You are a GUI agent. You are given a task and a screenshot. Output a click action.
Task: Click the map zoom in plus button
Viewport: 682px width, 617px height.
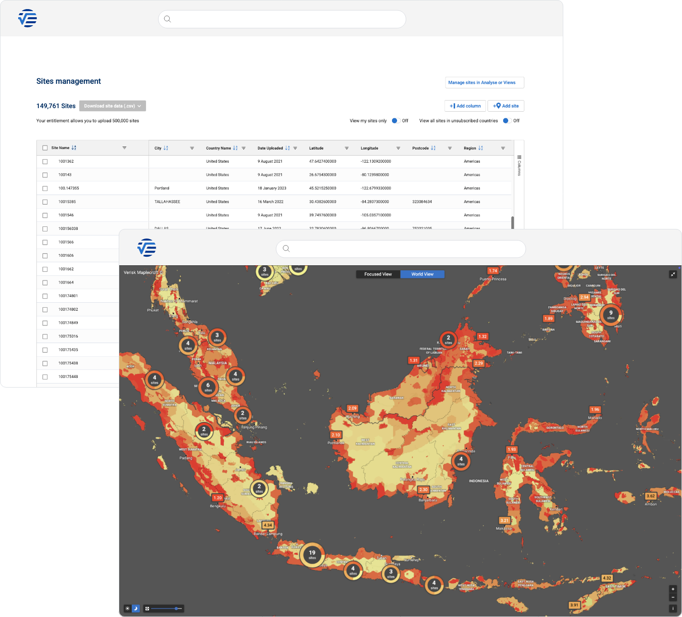point(672,589)
